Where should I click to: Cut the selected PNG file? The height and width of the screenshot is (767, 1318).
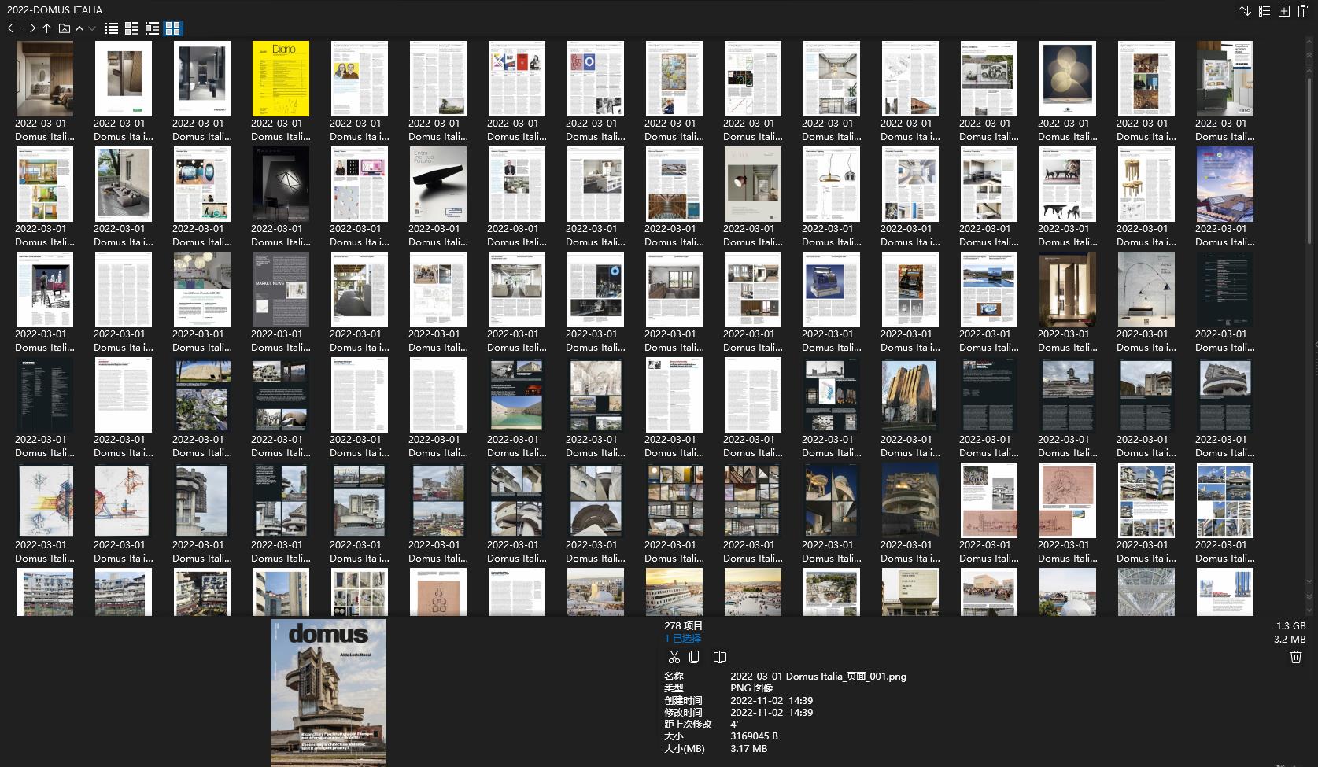click(x=674, y=657)
